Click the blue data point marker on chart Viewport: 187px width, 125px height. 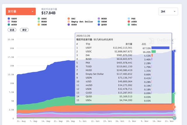[x=174, y=51]
